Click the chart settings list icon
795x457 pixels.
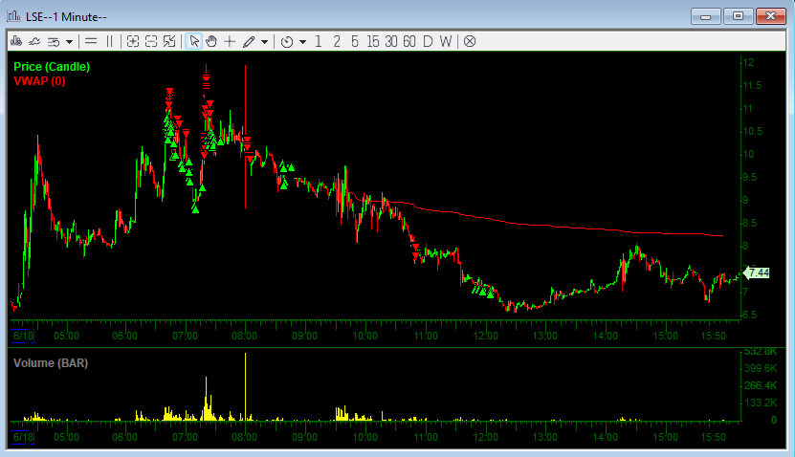(54, 41)
